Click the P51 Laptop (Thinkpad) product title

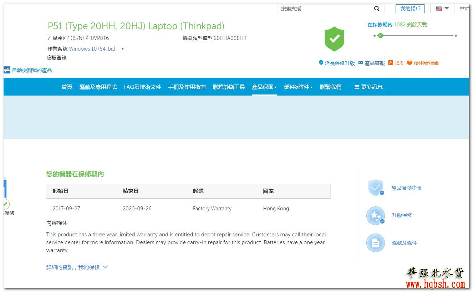pyautogui.click(x=136, y=26)
